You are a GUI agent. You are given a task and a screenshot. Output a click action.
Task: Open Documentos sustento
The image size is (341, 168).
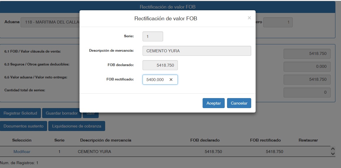point(24,126)
